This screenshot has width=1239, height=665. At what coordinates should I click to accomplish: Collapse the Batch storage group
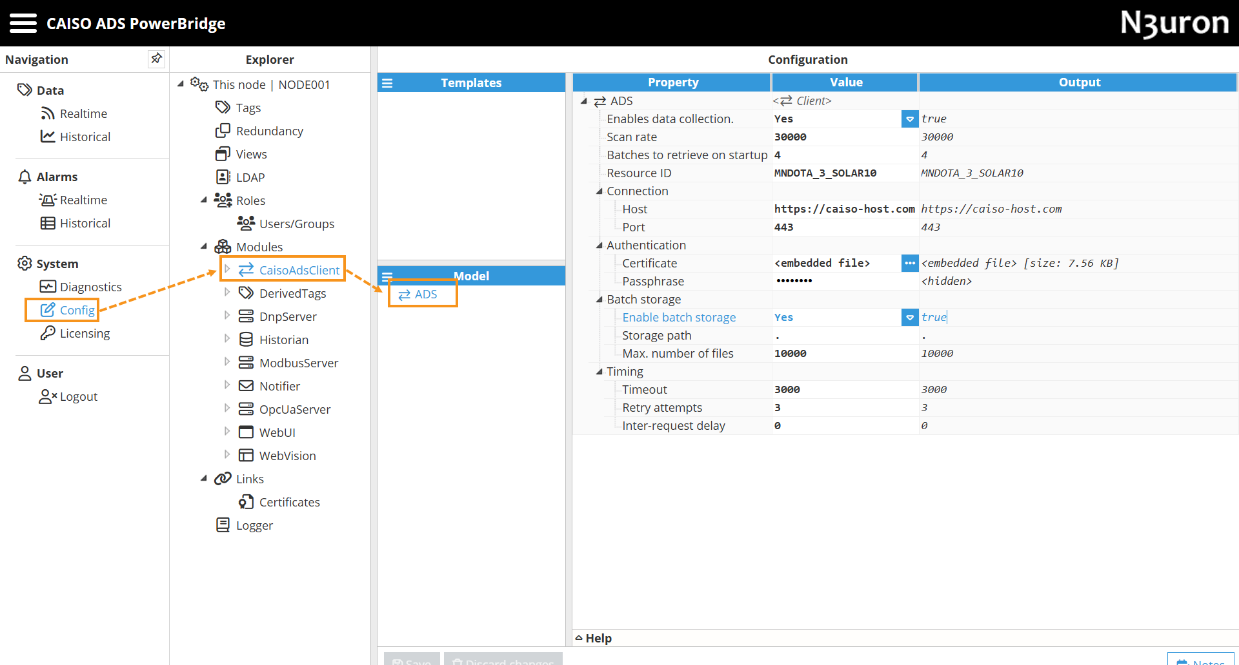599,299
